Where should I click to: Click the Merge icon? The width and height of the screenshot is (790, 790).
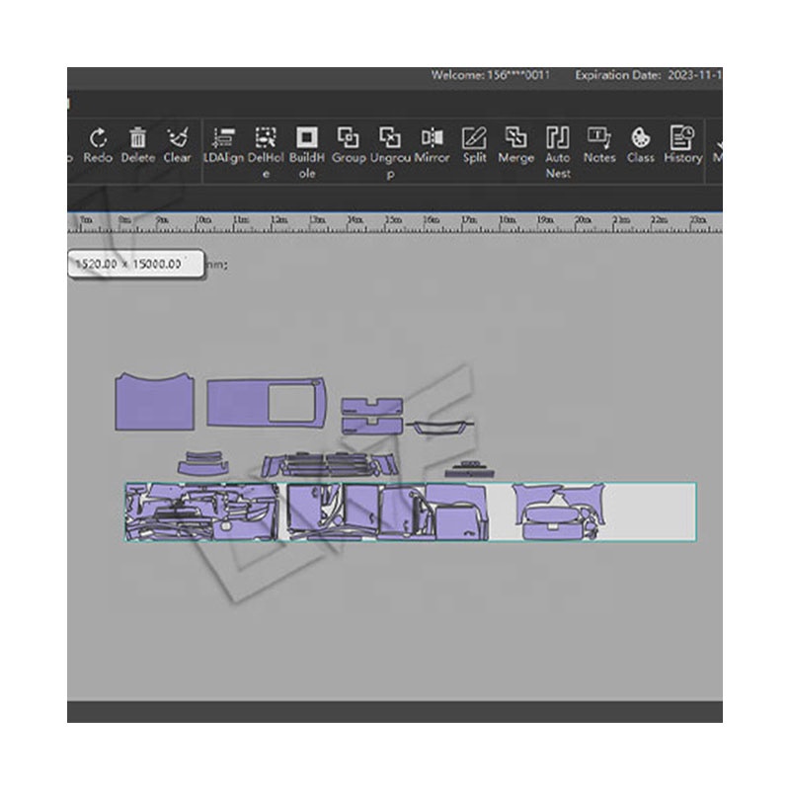pos(515,138)
